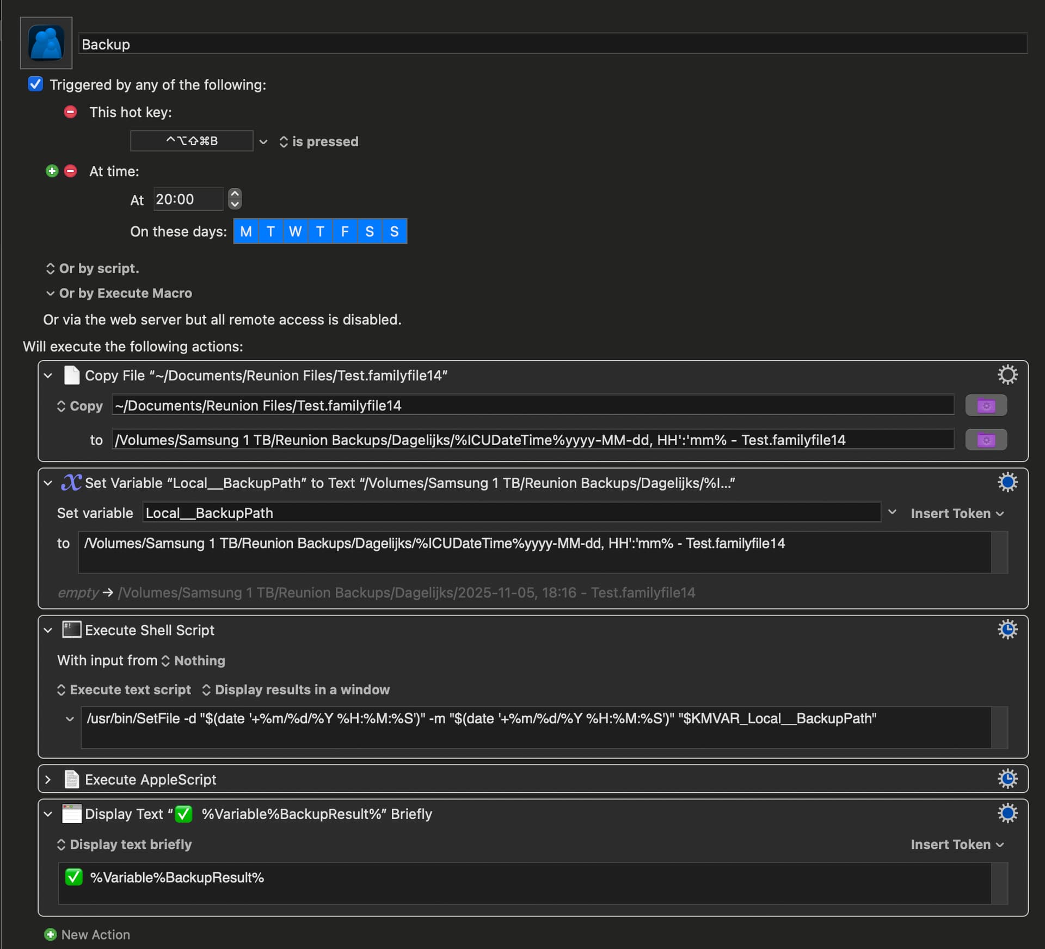Increase trigger time with stepper up arrow
The width and height of the screenshot is (1045, 949).
coord(235,194)
